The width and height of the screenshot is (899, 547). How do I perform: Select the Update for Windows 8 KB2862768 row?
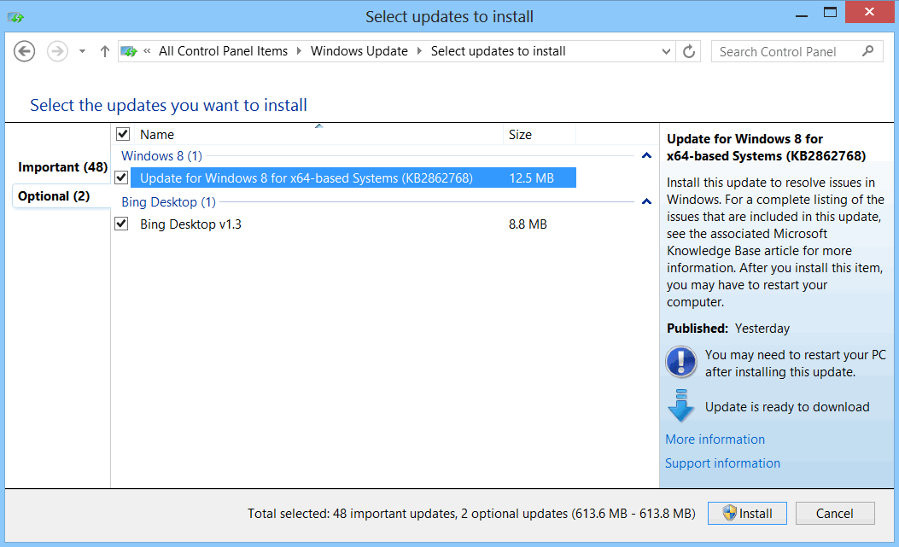(353, 177)
